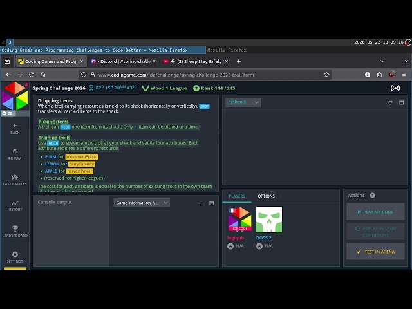Click the Picking items heading
This screenshot has height=309, width=412.
click(53, 122)
